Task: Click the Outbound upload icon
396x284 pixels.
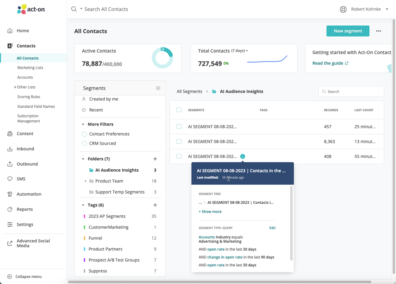Action: coord(10,164)
